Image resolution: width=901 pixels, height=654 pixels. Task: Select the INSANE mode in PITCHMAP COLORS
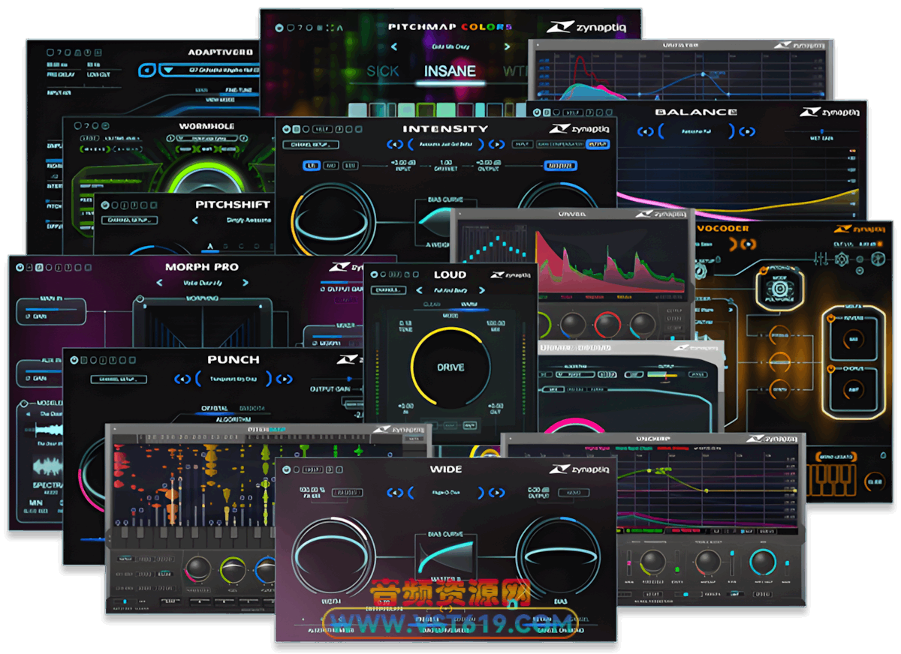tap(450, 72)
